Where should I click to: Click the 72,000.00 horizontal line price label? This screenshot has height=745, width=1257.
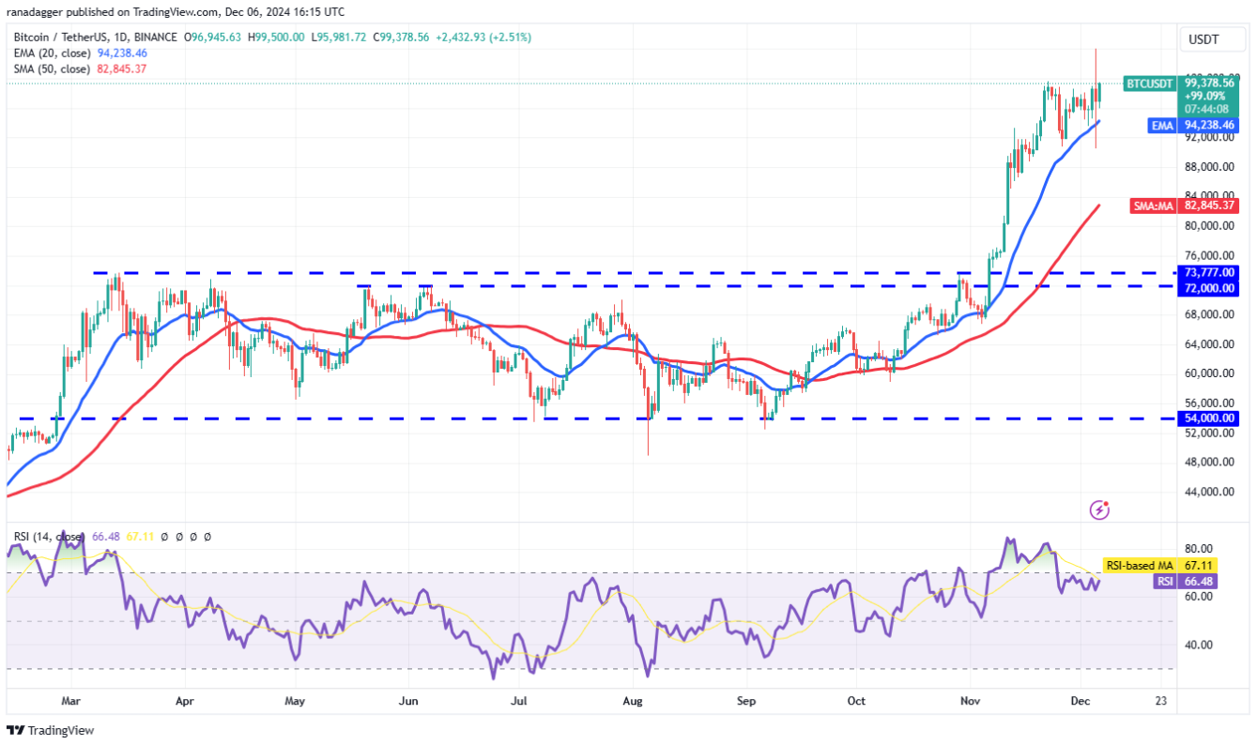1208,287
